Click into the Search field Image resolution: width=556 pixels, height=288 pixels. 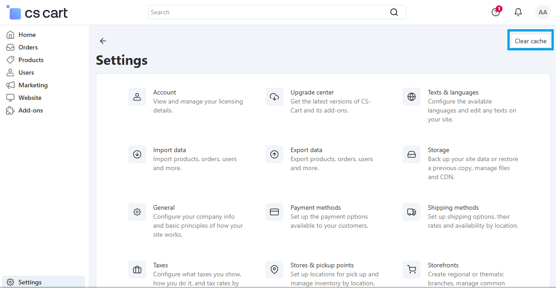pyautogui.click(x=268, y=12)
